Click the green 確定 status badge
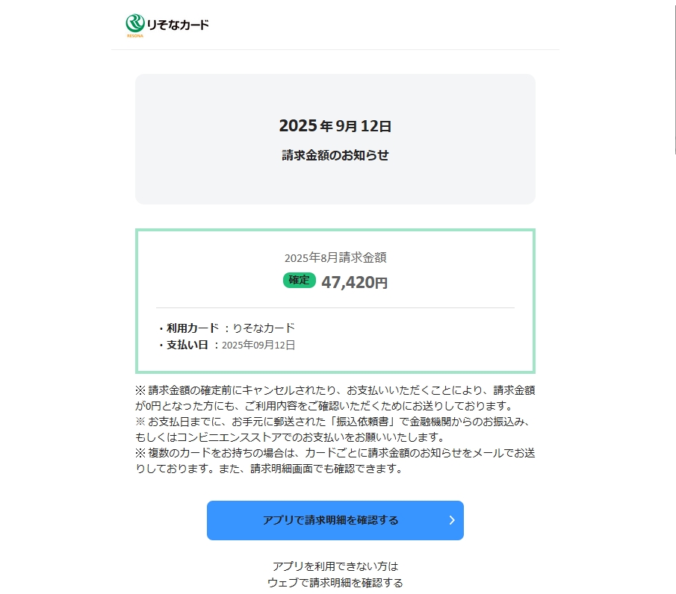676x594 pixels. pyautogui.click(x=299, y=281)
